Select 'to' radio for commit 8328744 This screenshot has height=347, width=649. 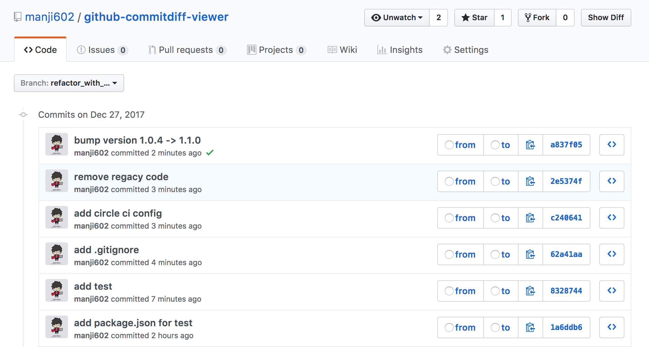click(495, 291)
